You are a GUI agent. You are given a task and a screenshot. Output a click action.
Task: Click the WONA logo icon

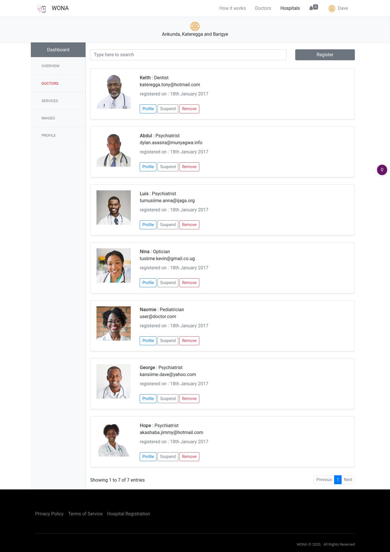click(x=41, y=9)
